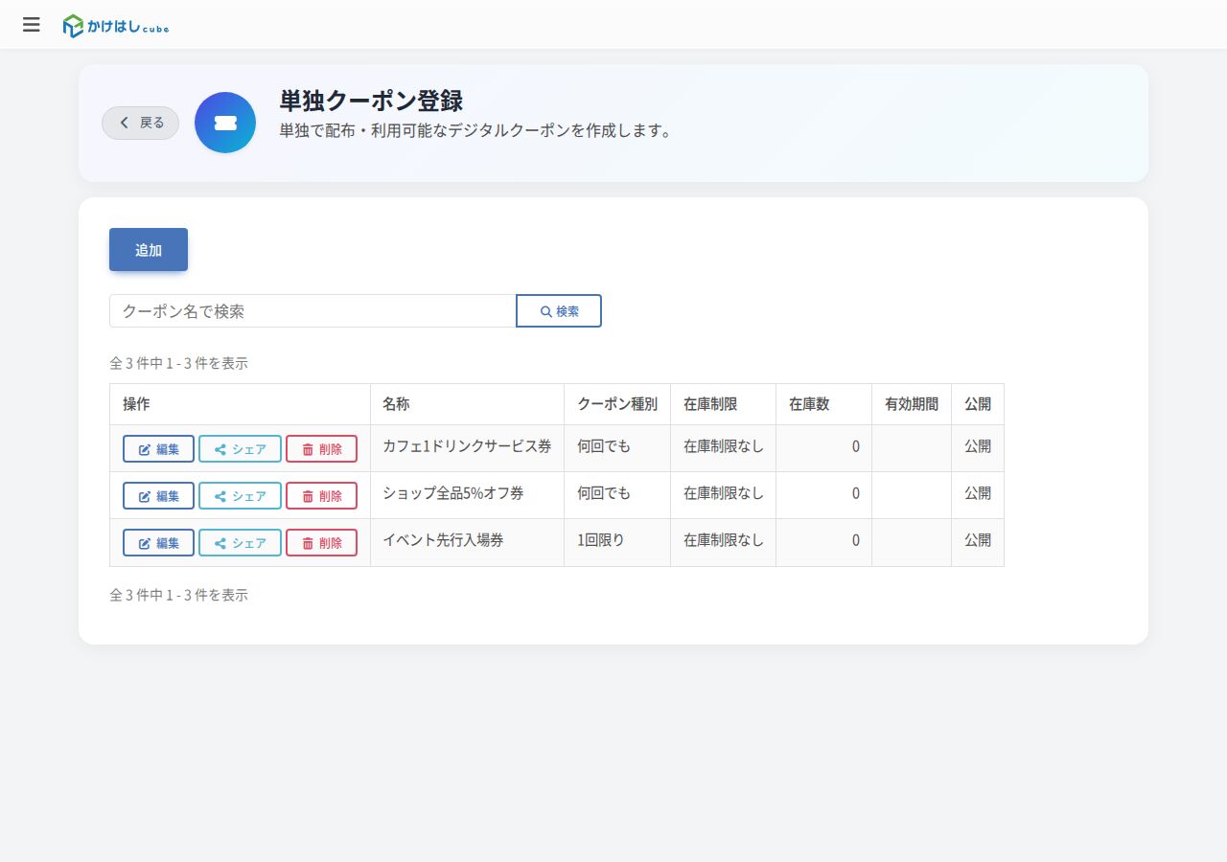Click 在庫制限なし in the ショップ全品5%オフ券 row
This screenshot has width=1227, height=862.
point(724,493)
